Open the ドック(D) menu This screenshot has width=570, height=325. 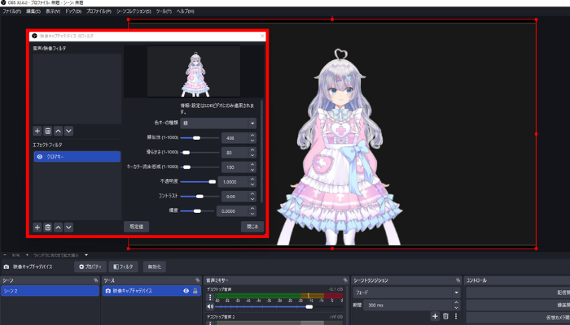73,11
